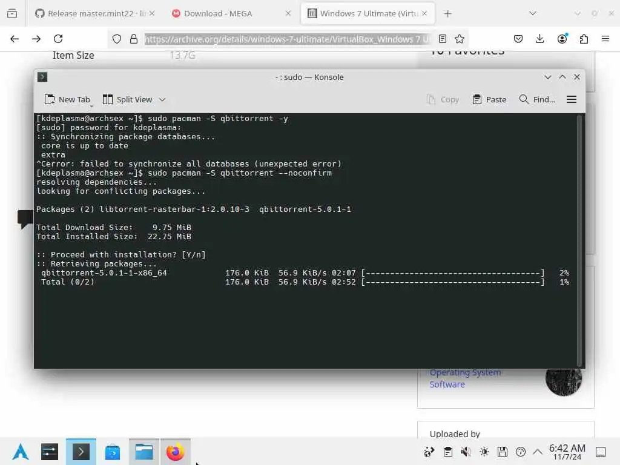The image size is (620, 465).
Task: Open brightness tray icon
Action: coord(484,452)
